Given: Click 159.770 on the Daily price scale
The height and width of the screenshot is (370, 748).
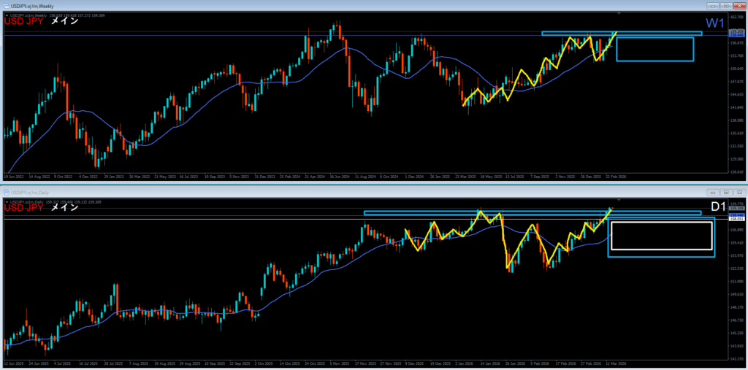Looking at the screenshot, I should (x=736, y=204).
